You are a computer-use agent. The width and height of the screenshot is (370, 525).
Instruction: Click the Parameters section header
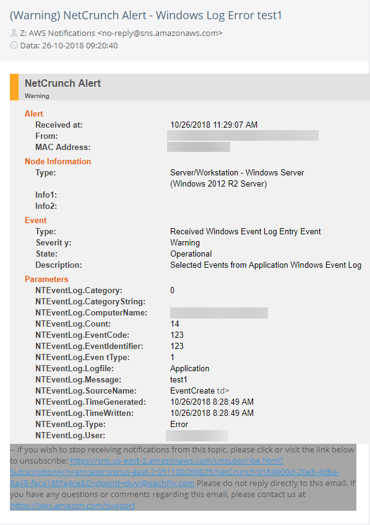[x=46, y=280]
